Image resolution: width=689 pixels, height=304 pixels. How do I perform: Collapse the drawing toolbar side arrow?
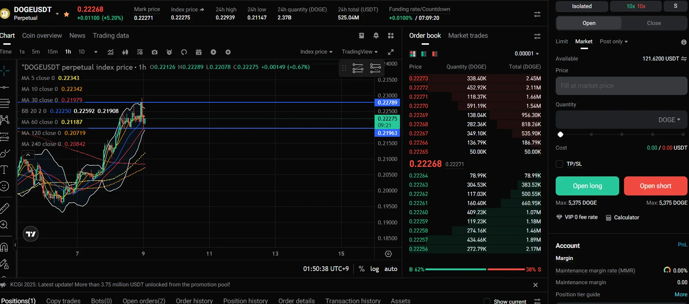coord(15,245)
